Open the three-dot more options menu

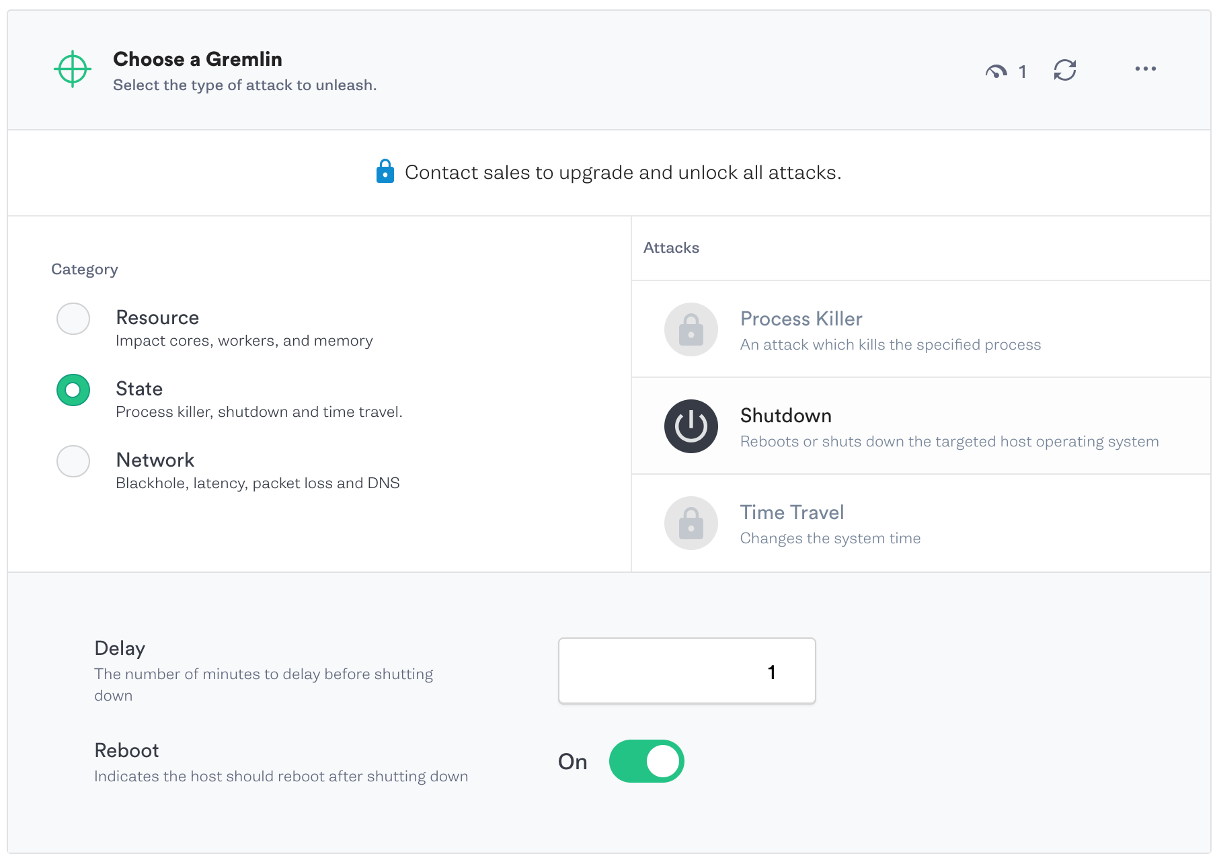(x=1145, y=69)
